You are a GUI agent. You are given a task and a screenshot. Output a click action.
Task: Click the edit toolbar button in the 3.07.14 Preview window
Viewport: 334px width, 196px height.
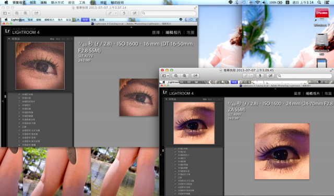point(135,13)
